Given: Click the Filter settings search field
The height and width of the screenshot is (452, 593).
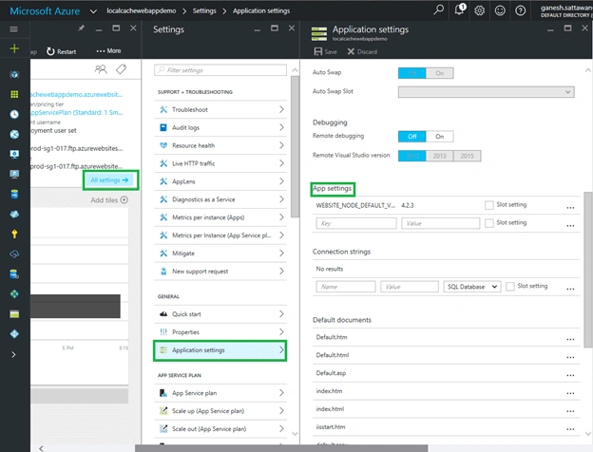Looking at the screenshot, I should pyautogui.click(x=220, y=70).
